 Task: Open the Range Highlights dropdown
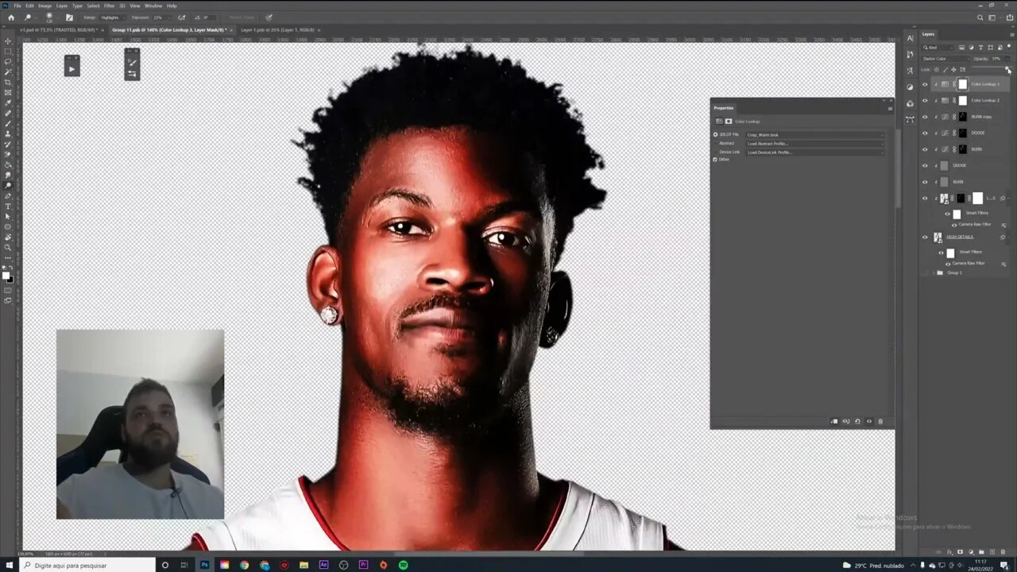(113, 17)
